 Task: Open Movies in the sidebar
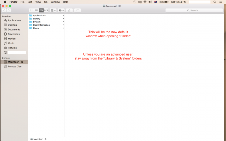(x=14, y=39)
